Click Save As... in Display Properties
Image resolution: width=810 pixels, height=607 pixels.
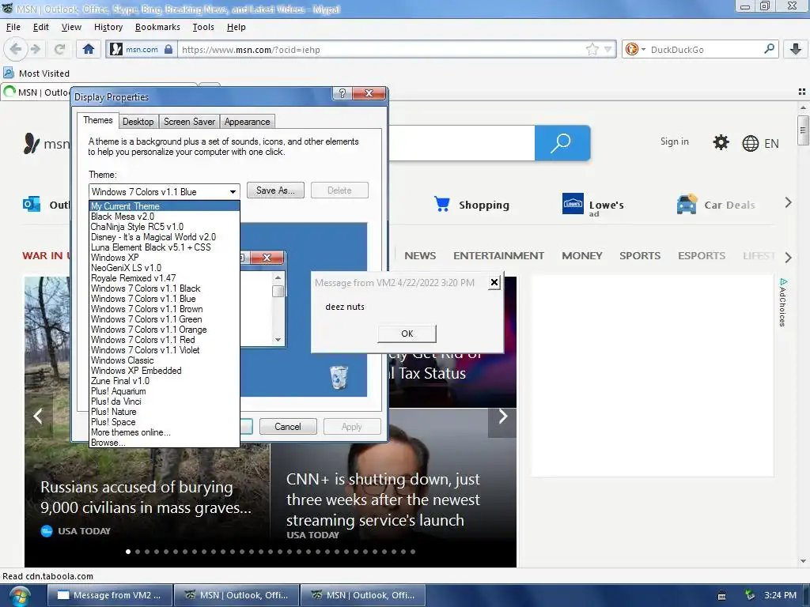[275, 190]
